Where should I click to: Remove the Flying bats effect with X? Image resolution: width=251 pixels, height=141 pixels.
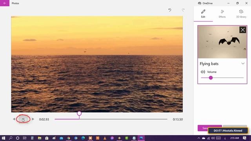point(243,30)
